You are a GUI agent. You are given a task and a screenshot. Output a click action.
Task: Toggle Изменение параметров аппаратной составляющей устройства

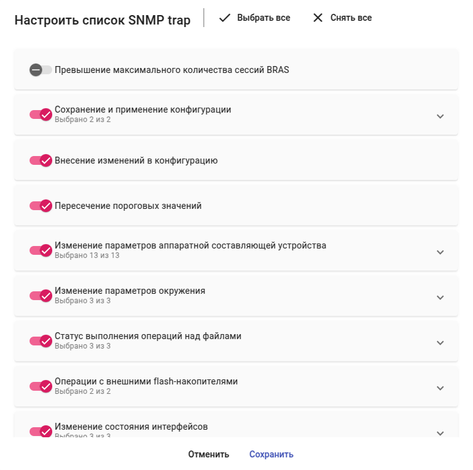pos(40,250)
